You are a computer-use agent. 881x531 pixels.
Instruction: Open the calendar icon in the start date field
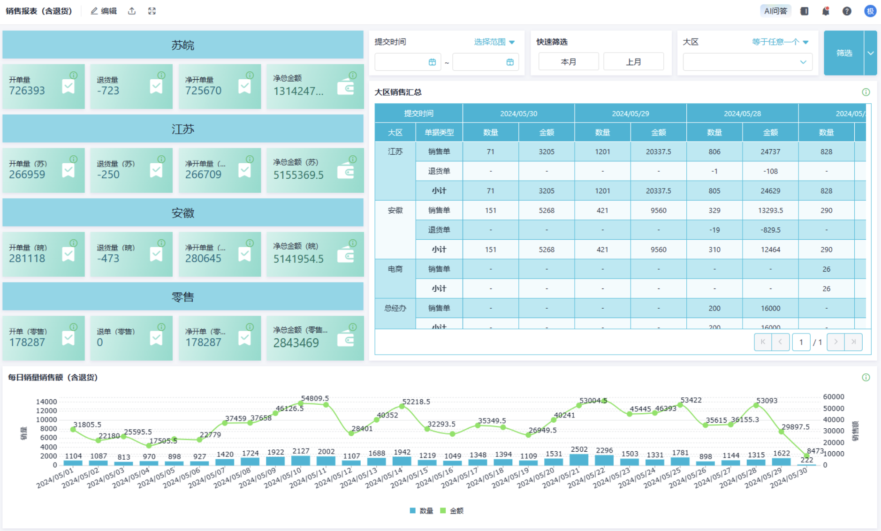(432, 62)
